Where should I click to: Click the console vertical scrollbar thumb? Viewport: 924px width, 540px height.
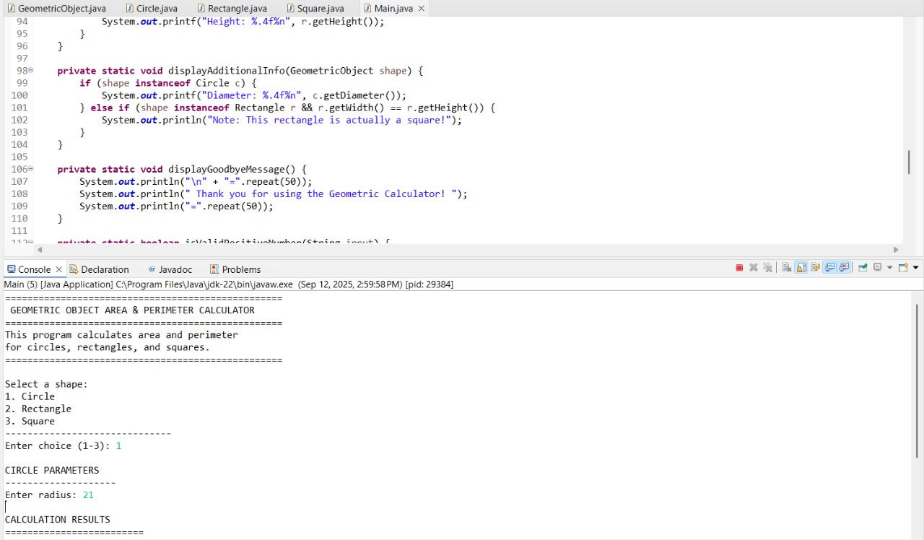[x=918, y=380]
